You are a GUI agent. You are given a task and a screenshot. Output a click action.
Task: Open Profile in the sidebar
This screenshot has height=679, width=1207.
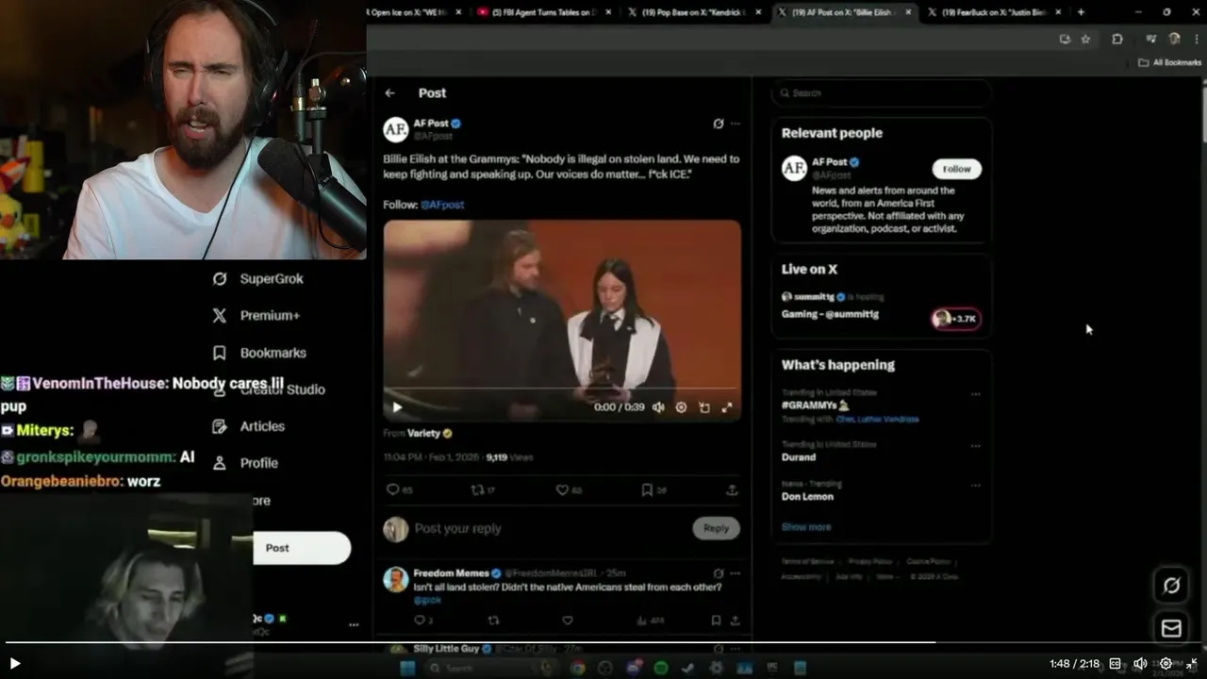coord(245,463)
